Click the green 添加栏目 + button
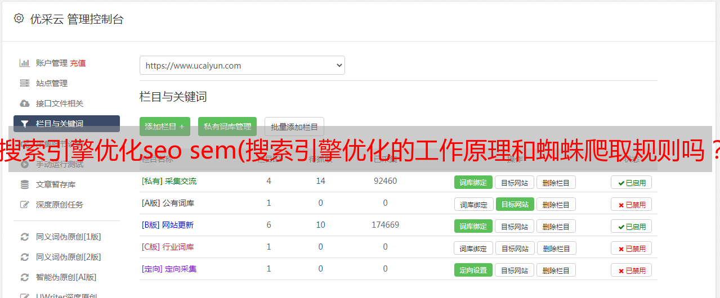Viewport: 720px width, 298px height. [165, 127]
